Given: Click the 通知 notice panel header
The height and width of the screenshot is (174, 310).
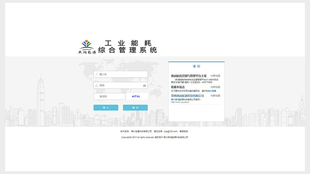Looking at the screenshot, I should coord(196,66).
